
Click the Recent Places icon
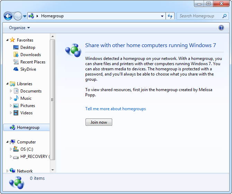tap(16, 62)
